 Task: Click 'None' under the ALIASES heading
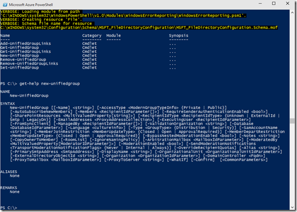point(14,176)
